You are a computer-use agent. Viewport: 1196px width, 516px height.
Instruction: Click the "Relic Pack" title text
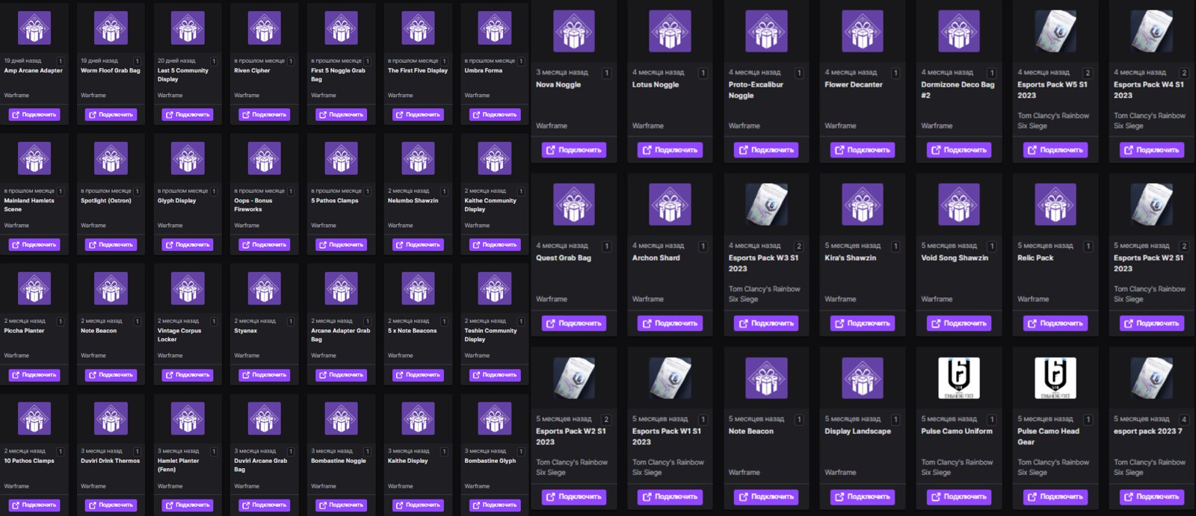1035,258
